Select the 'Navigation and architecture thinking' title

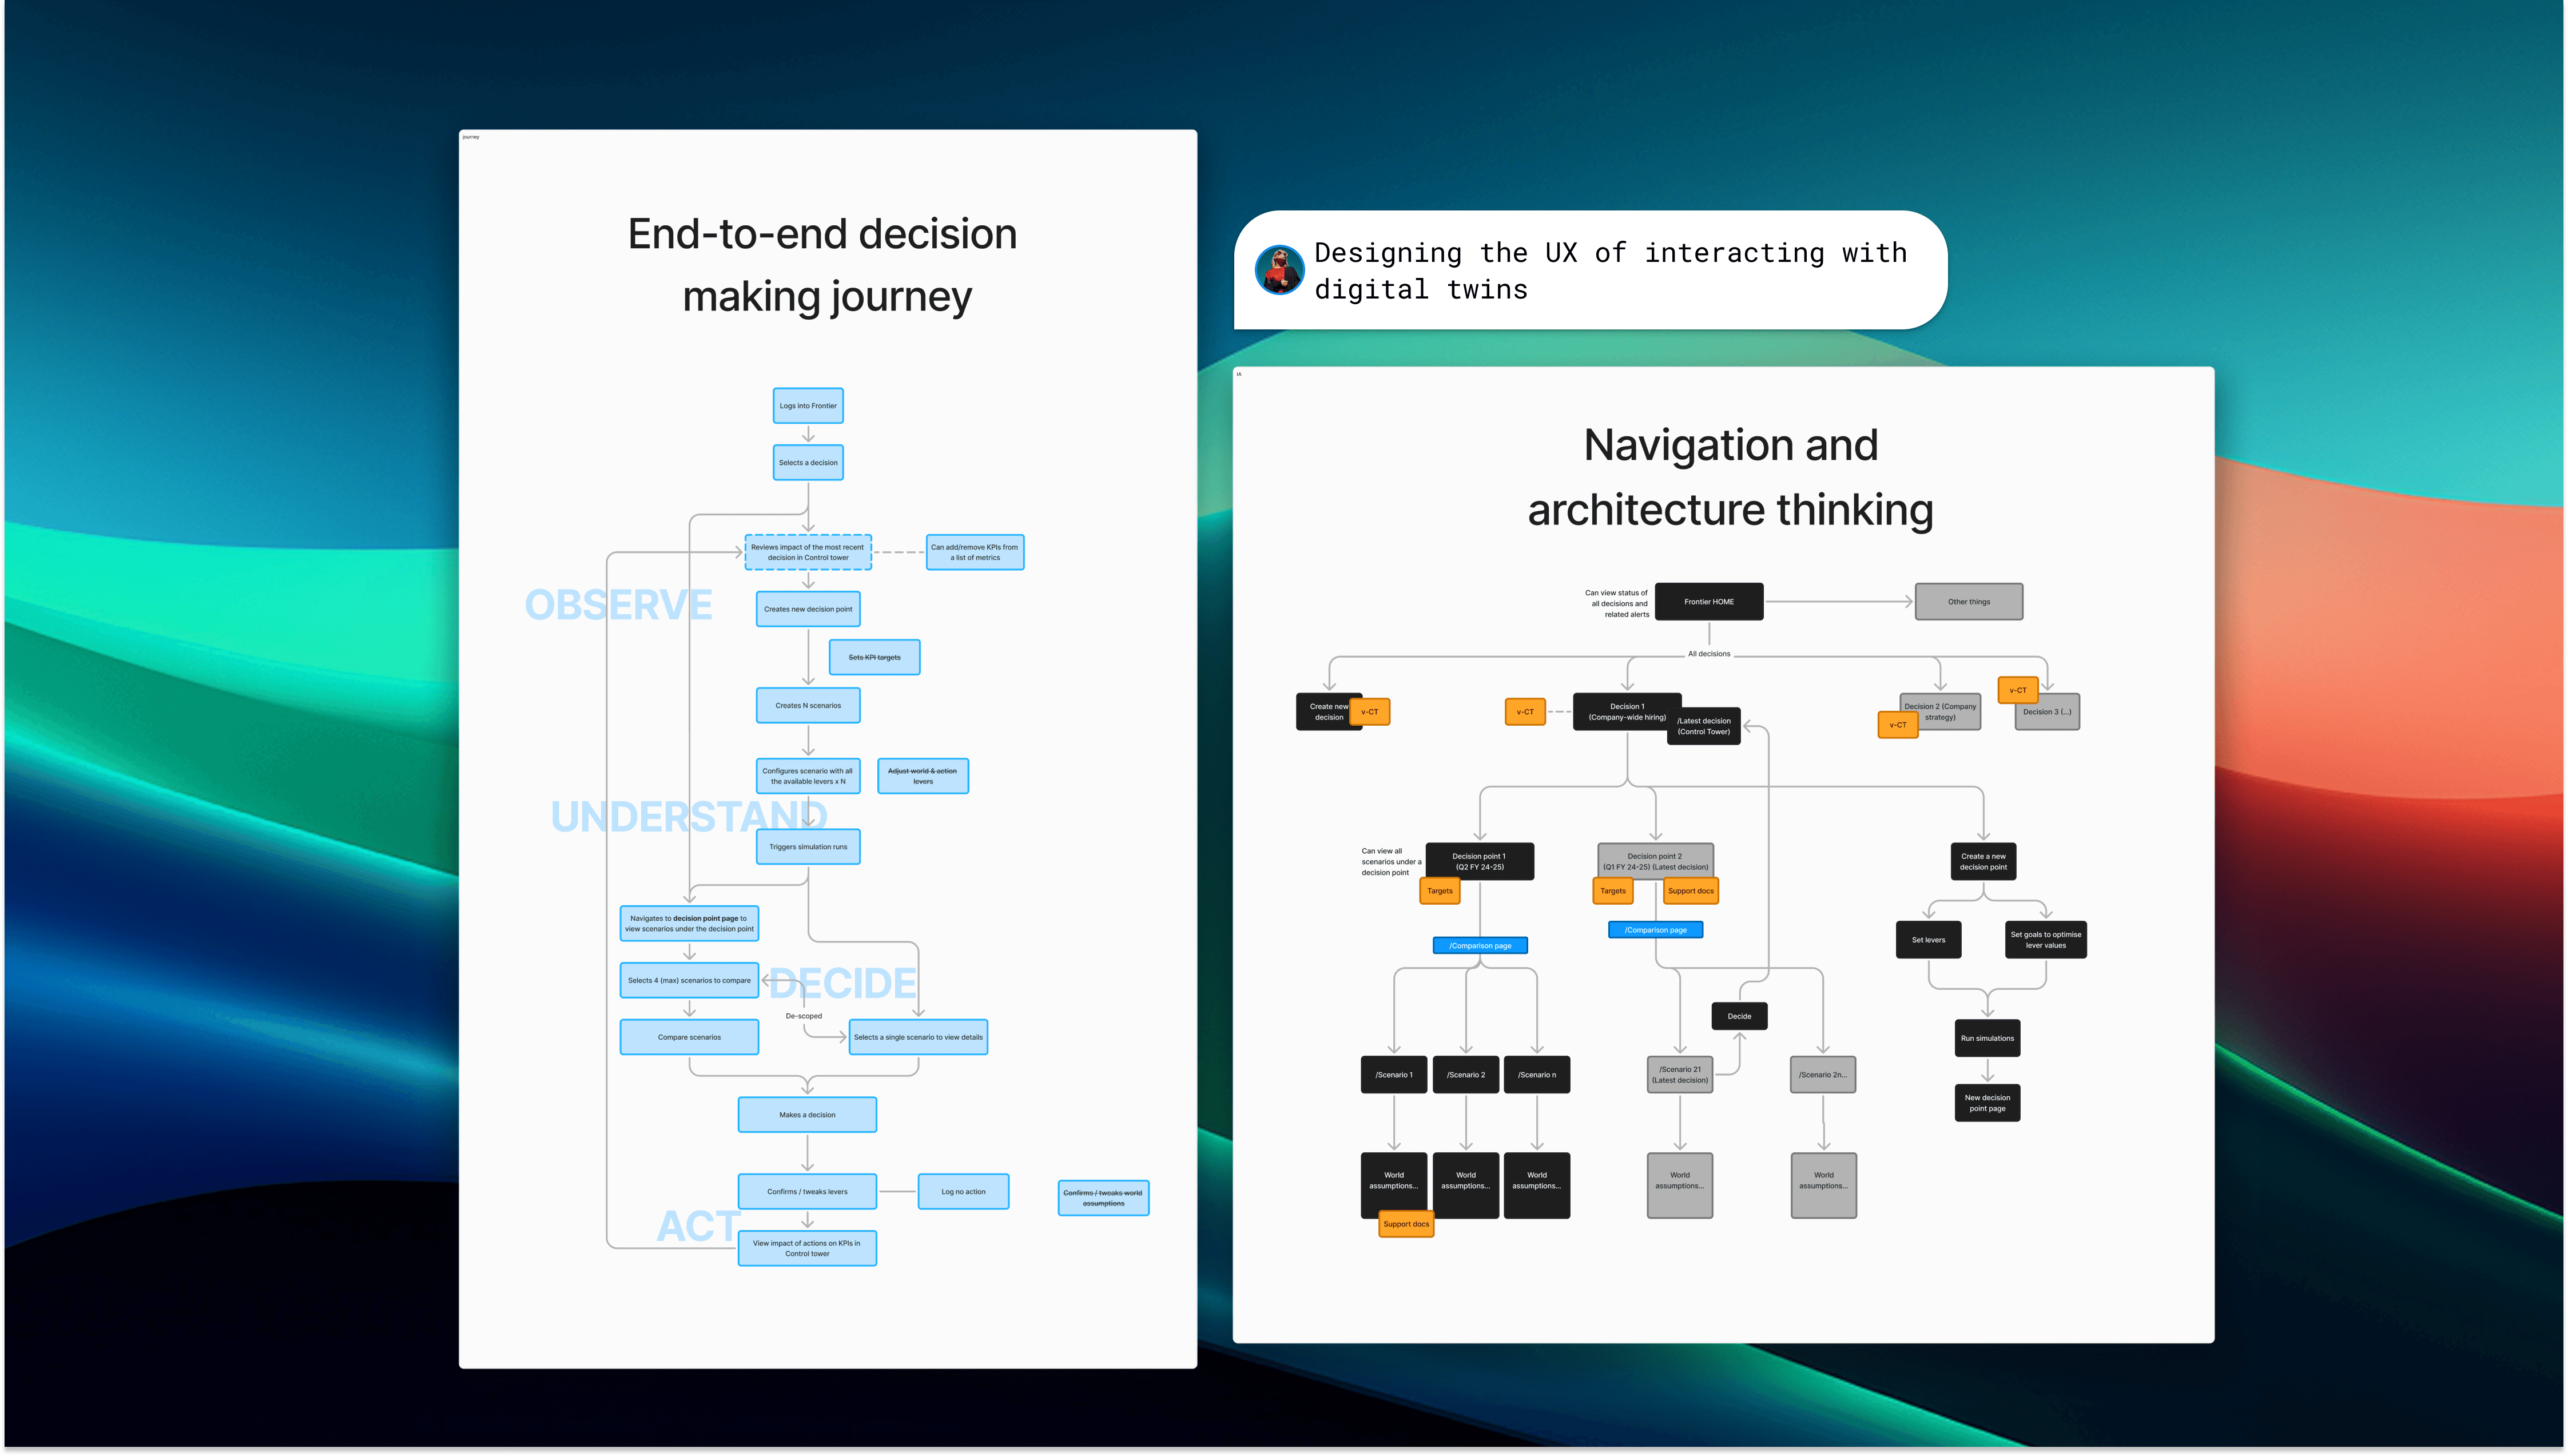point(1730,477)
